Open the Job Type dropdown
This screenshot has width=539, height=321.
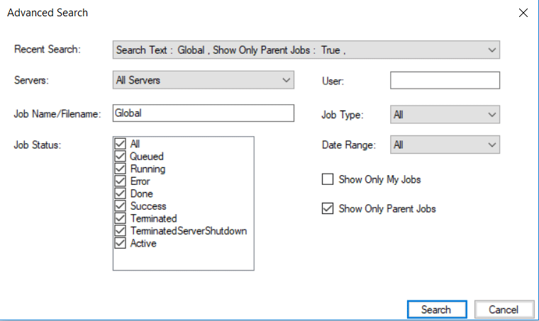492,115
